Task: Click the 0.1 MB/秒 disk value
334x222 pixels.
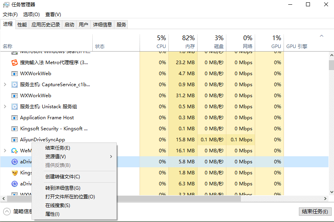Action: pyautogui.click(x=212, y=140)
